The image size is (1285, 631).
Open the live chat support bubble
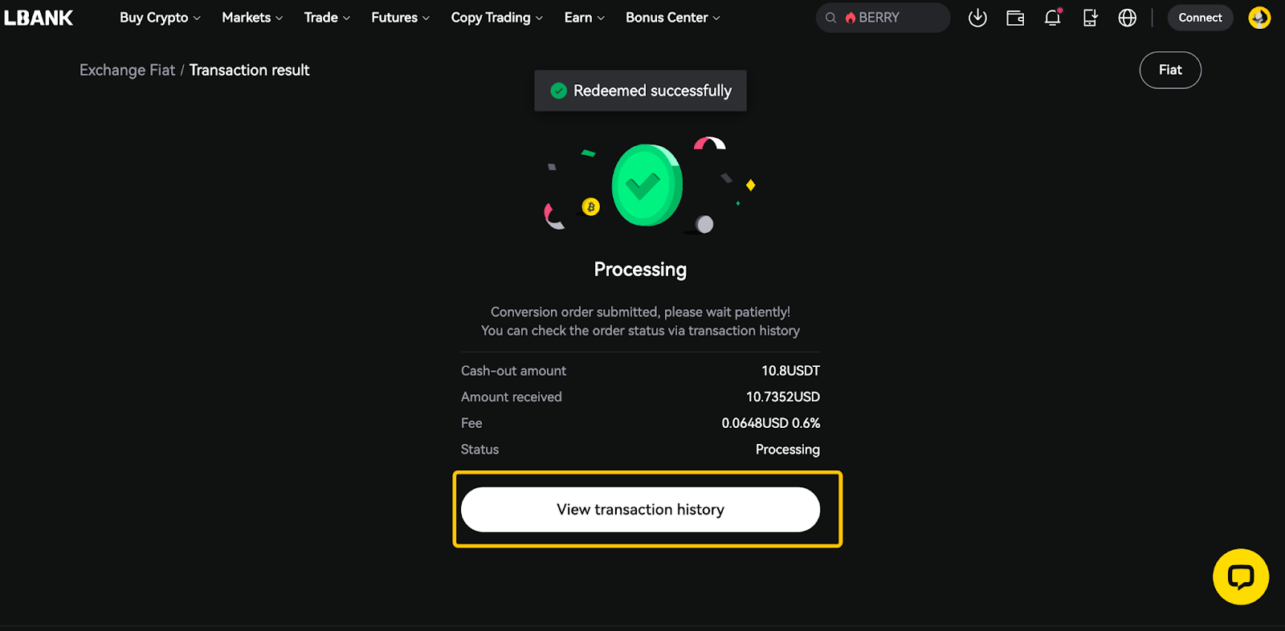(1241, 576)
